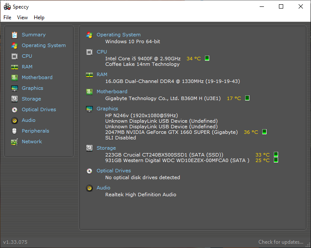Click the motherboard temperature 17 °C value
This screenshot has height=248, width=311.
[x=234, y=98]
